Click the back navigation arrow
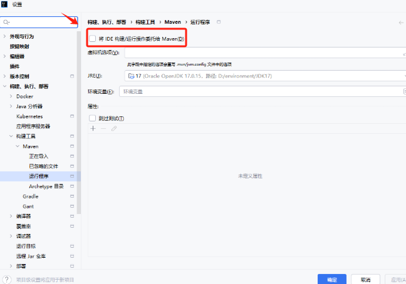The width and height of the screenshot is (406, 284). click(x=401, y=23)
